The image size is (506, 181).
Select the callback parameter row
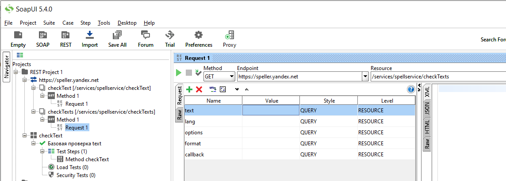(299, 154)
